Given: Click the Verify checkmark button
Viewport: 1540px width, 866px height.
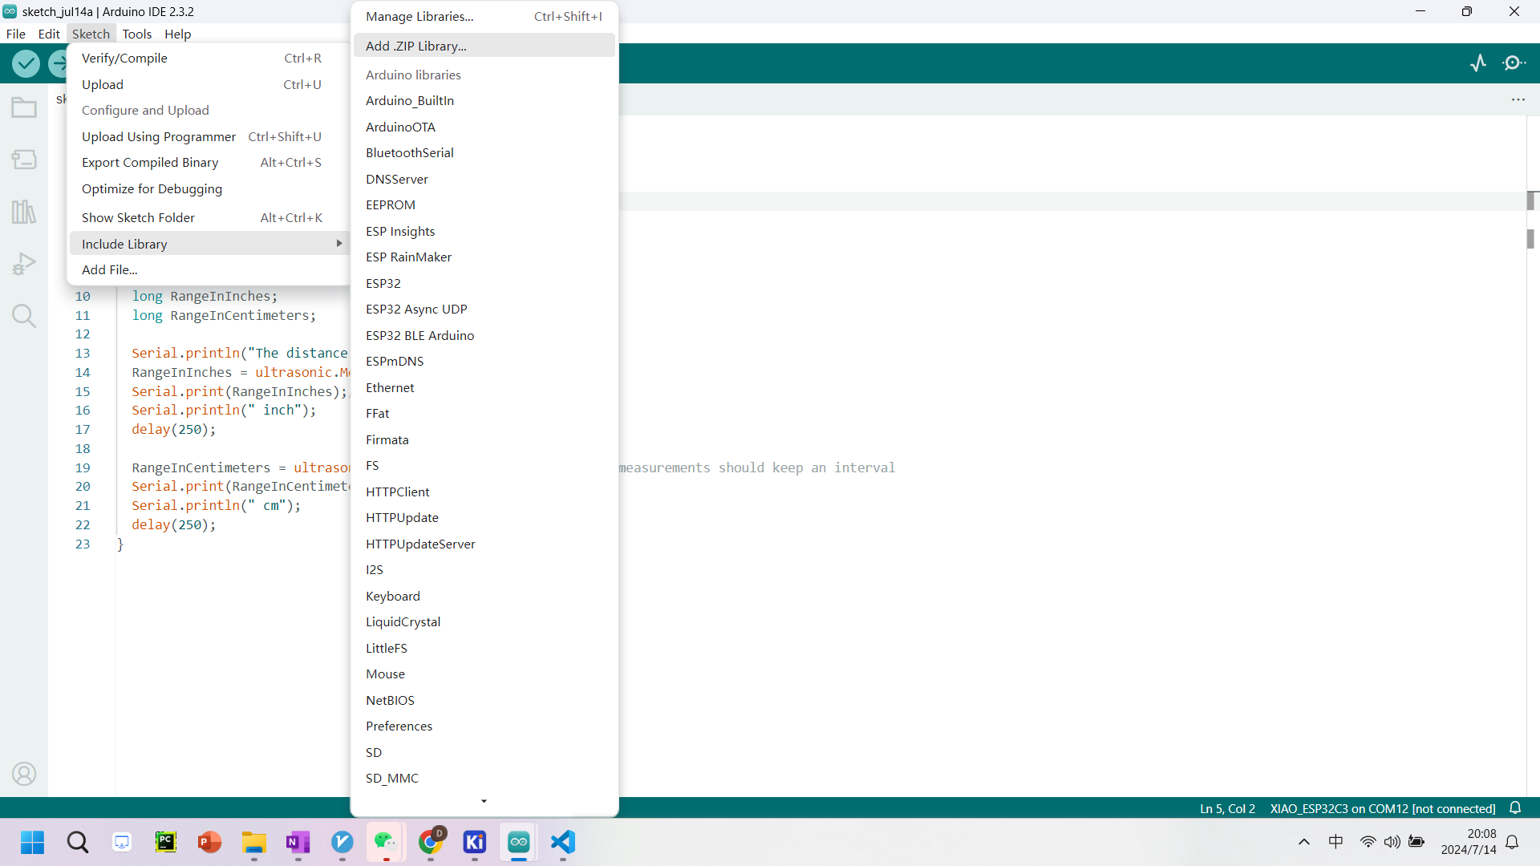Looking at the screenshot, I should point(26,63).
